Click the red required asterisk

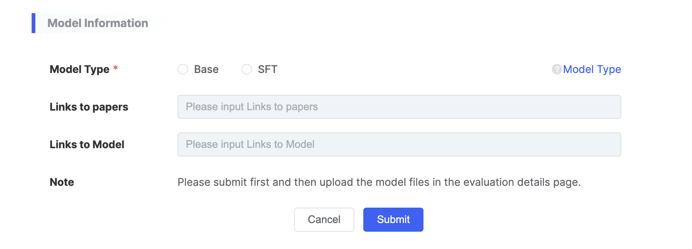[x=115, y=68]
